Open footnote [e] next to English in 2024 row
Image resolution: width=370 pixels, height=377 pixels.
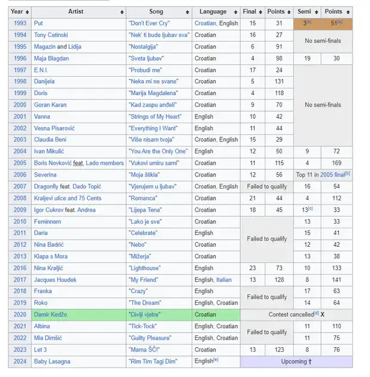216,359
